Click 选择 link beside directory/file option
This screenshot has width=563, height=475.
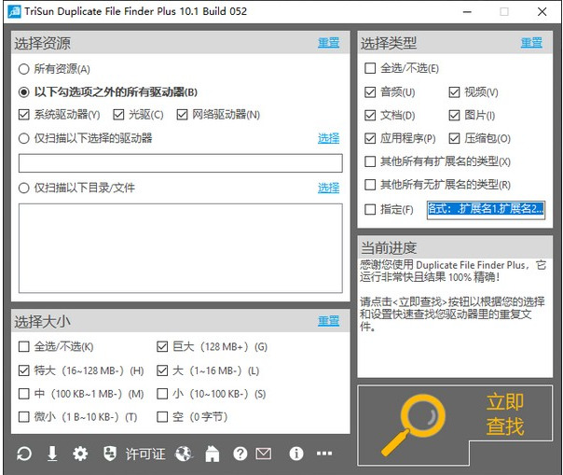328,189
